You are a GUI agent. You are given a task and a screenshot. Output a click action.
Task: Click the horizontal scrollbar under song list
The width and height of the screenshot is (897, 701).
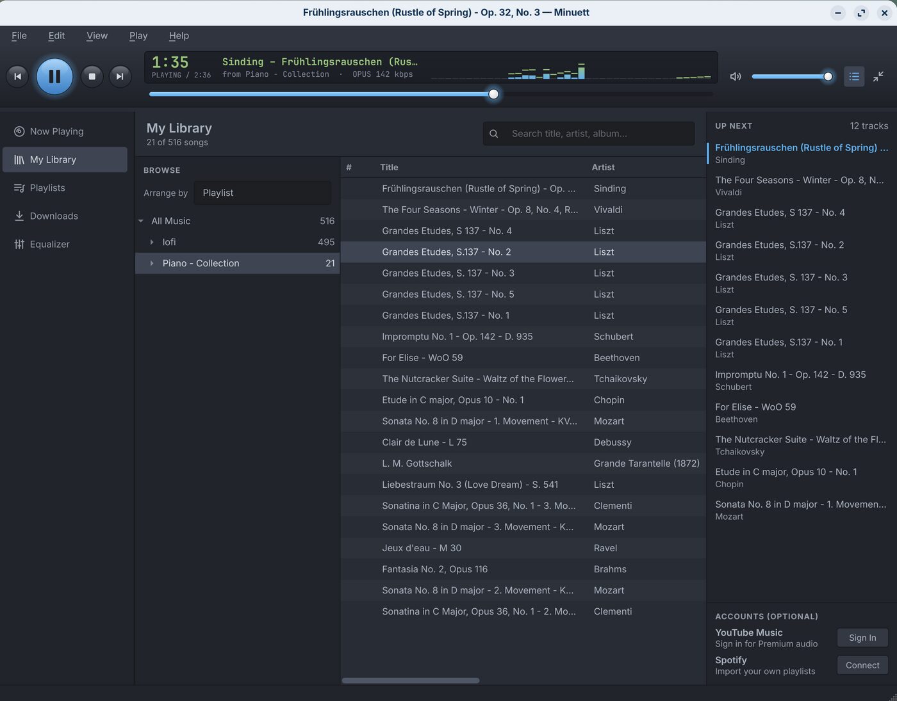tap(411, 681)
